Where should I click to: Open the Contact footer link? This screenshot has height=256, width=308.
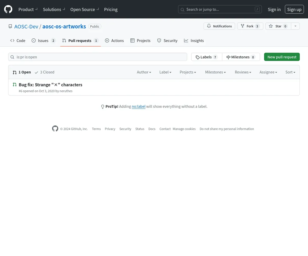pos(165,129)
